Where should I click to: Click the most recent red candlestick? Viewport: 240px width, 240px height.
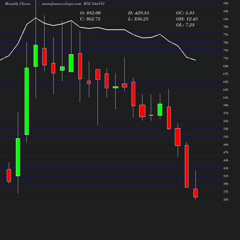click(195, 193)
